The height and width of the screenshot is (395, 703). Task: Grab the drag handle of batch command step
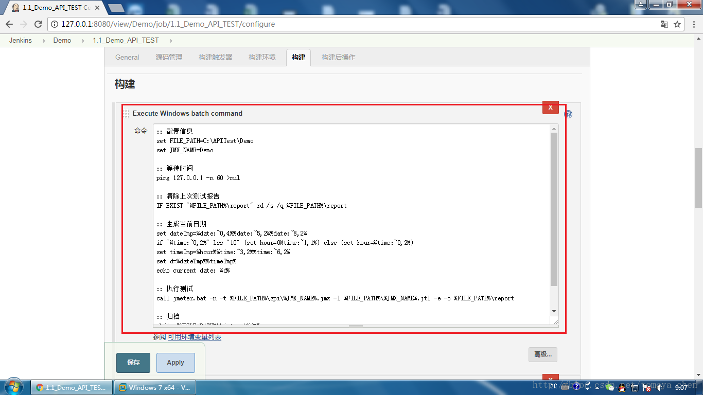tap(126, 114)
